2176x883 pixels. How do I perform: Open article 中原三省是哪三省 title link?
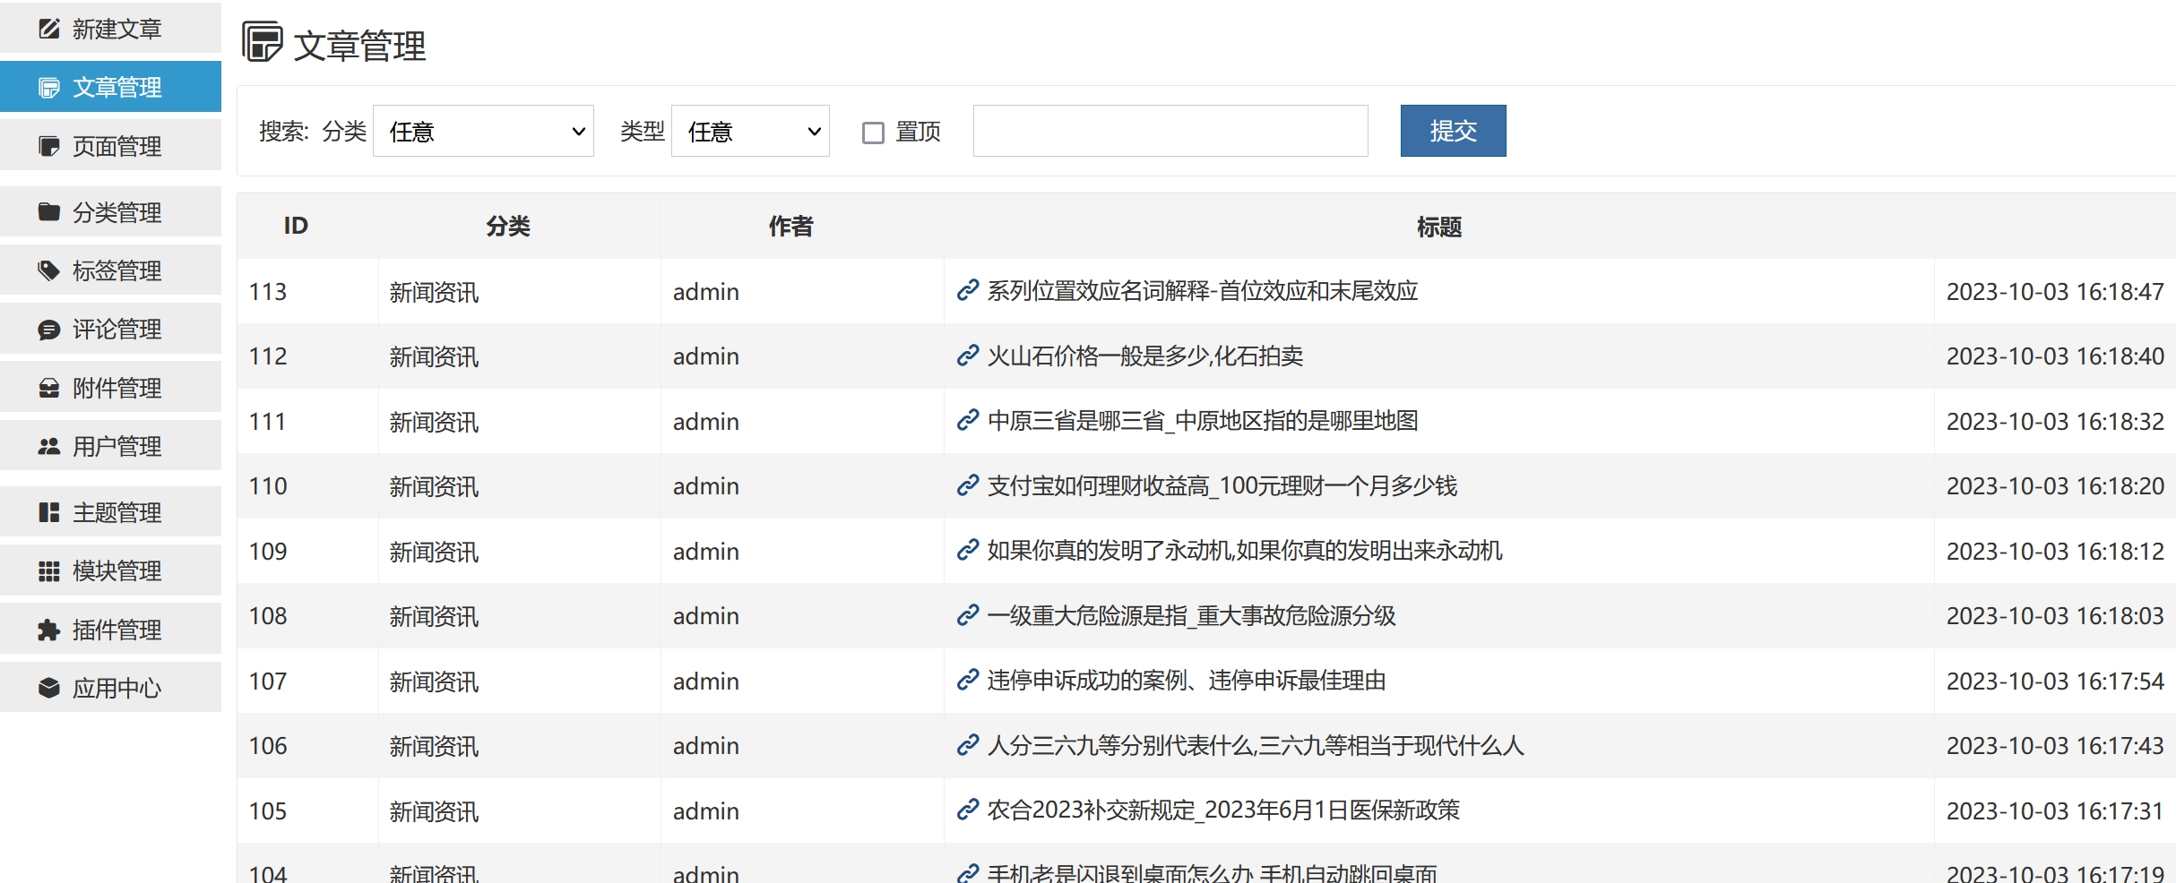(1202, 421)
